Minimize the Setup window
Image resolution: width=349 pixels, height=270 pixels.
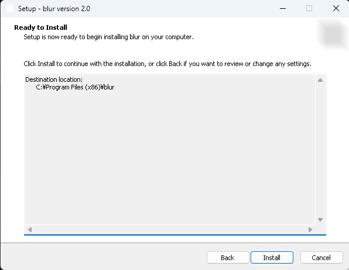pyautogui.click(x=283, y=8)
